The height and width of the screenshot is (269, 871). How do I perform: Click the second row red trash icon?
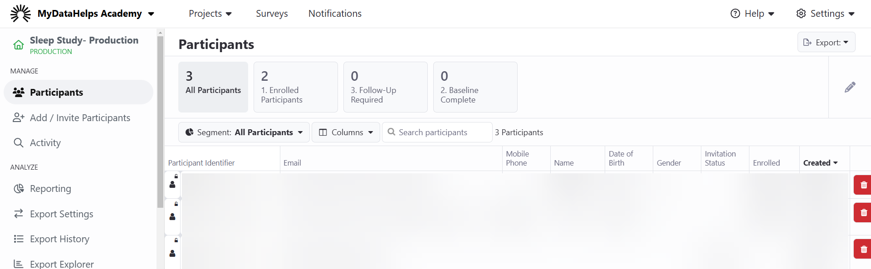point(863,212)
